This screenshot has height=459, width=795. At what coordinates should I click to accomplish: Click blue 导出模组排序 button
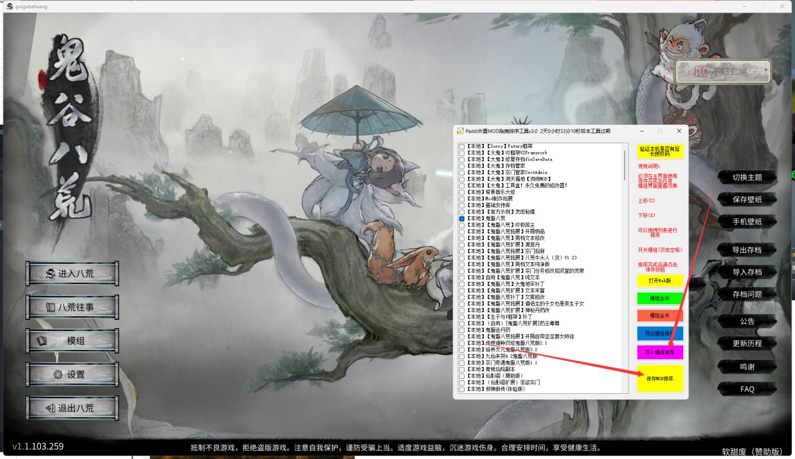(660, 334)
